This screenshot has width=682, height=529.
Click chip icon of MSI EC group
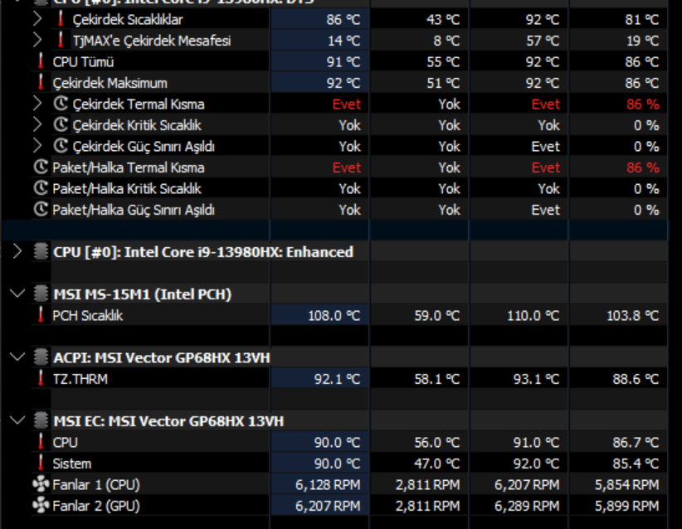click(41, 420)
